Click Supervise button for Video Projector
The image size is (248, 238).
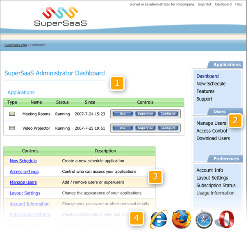pos(146,128)
